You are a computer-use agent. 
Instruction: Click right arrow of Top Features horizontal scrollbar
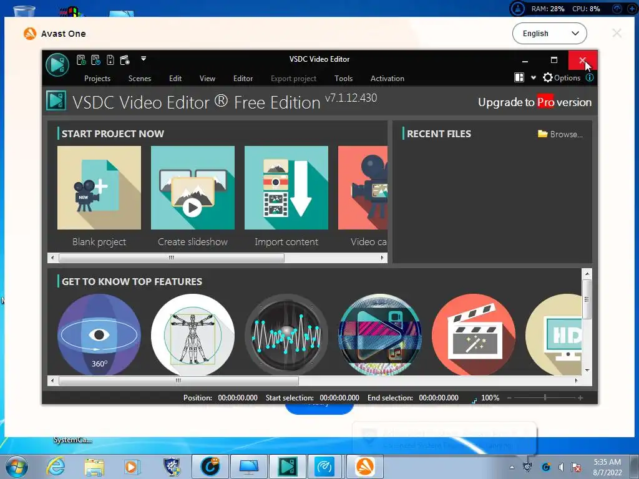pyautogui.click(x=576, y=381)
